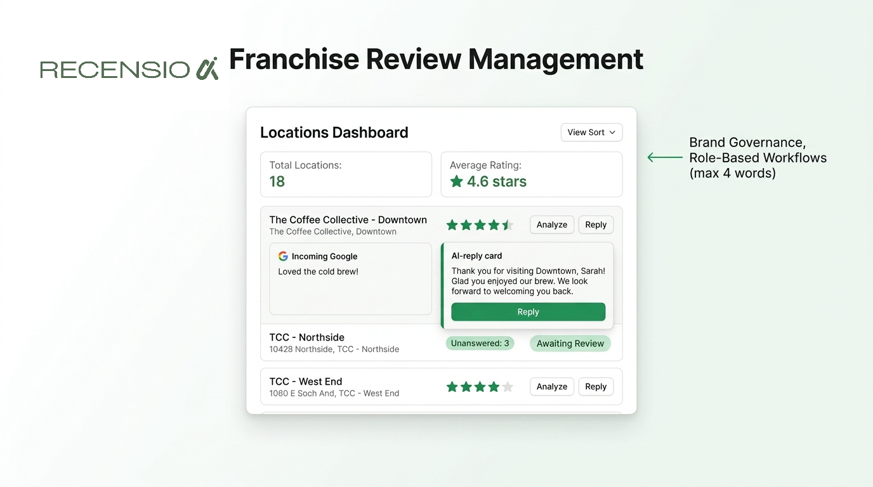Select the TCC - Northside location name
This screenshot has height=487, width=873.
307,337
